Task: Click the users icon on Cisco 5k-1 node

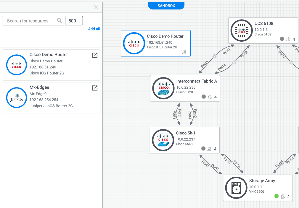Action: coord(209,149)
